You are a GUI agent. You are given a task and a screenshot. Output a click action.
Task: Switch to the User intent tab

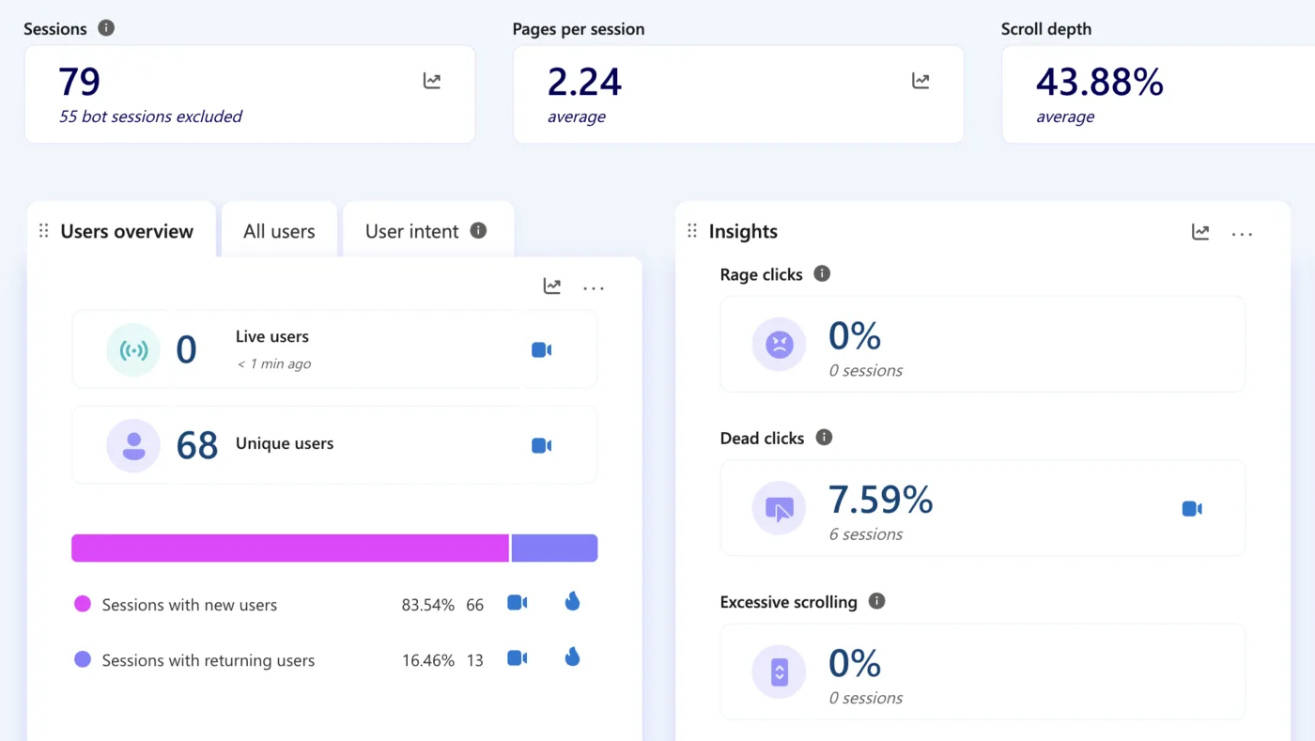428,230
